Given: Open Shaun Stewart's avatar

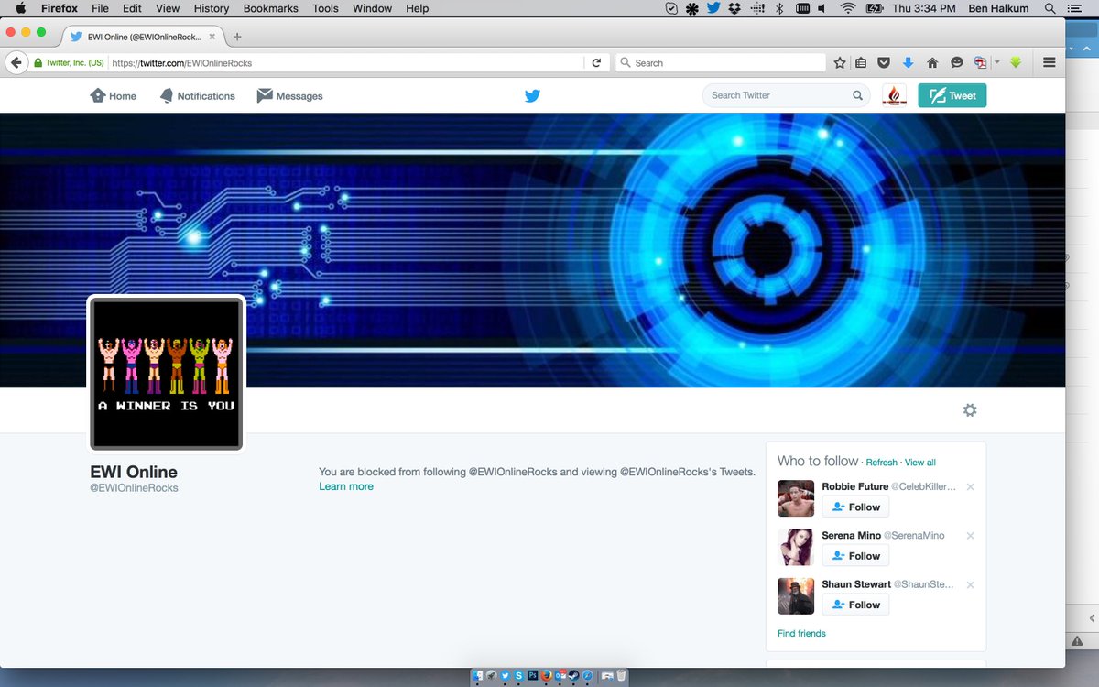Looking at the screenshot, I should (x=796, y=596).
